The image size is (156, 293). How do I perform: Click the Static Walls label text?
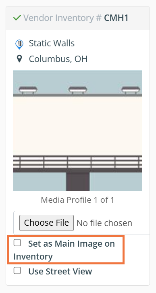point(52,44)
